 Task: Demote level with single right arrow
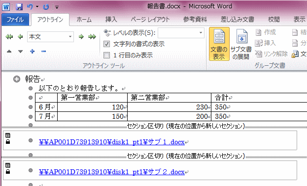pyautogui.click(x=81, y=37)
